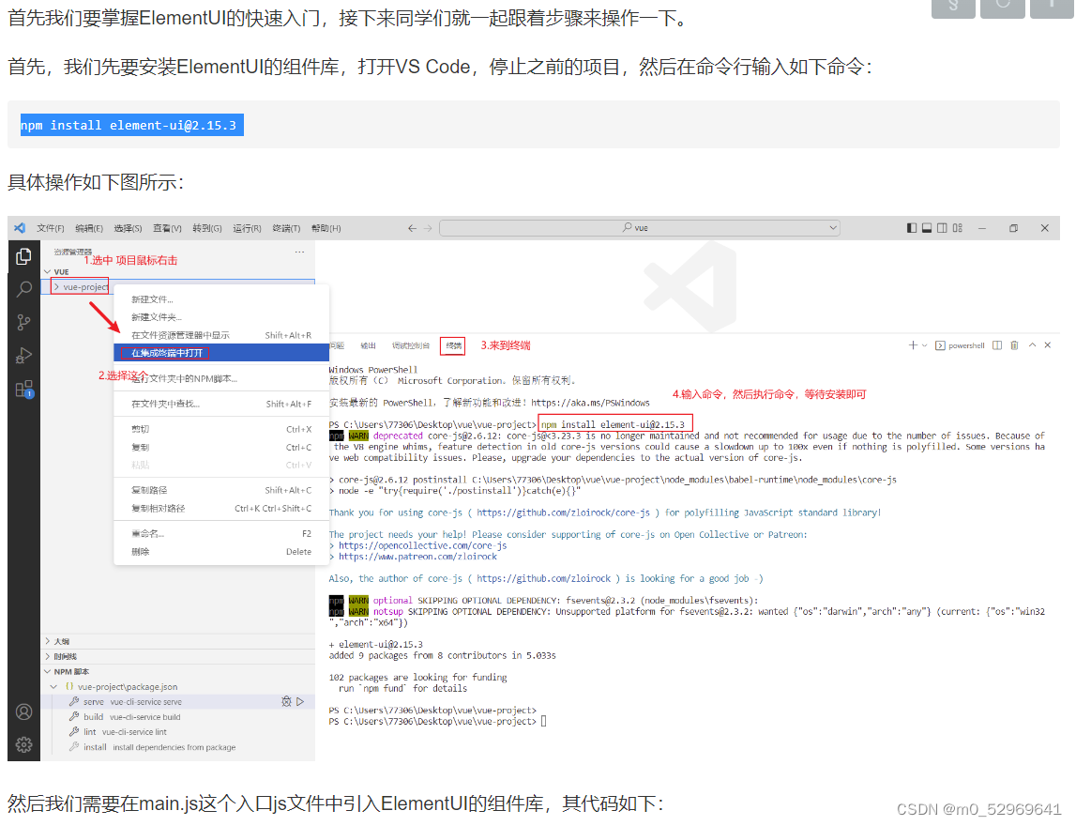Select the build vue-cli-service build script
This screenshot has height=826, width=1076.
click(178, 717)
